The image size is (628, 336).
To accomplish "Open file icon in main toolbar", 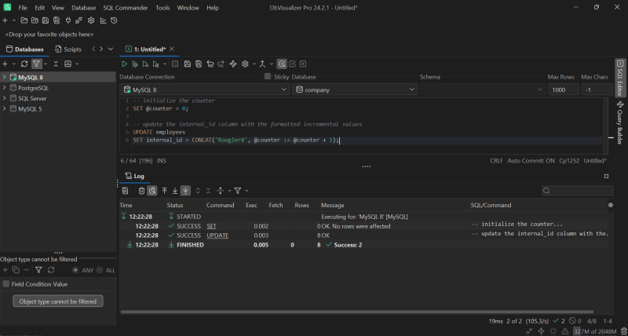I will (x=24, y=20).
